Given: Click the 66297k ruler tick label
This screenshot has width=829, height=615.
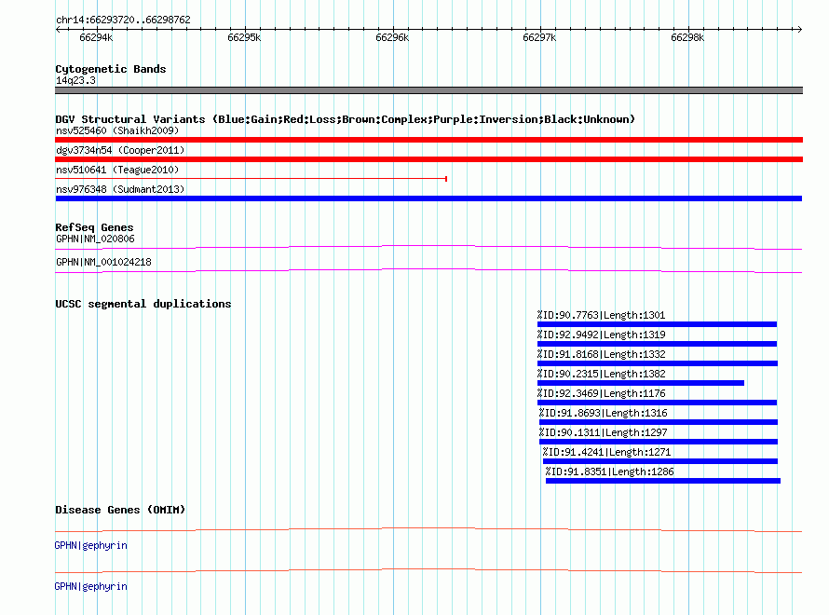Looking at the screenshot, I should (538, 37).
